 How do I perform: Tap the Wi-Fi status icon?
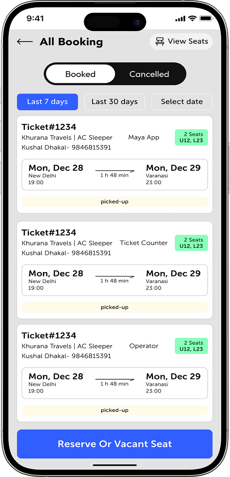coord(192,19)
